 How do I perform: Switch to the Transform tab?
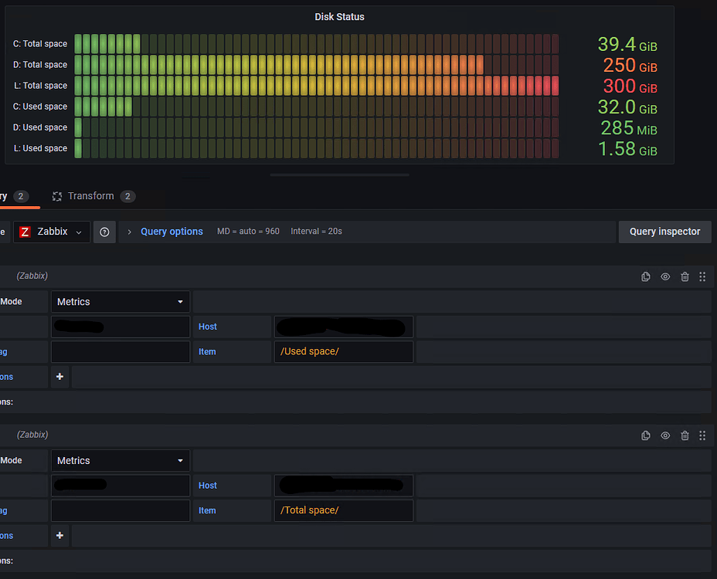tap(90, 196)
